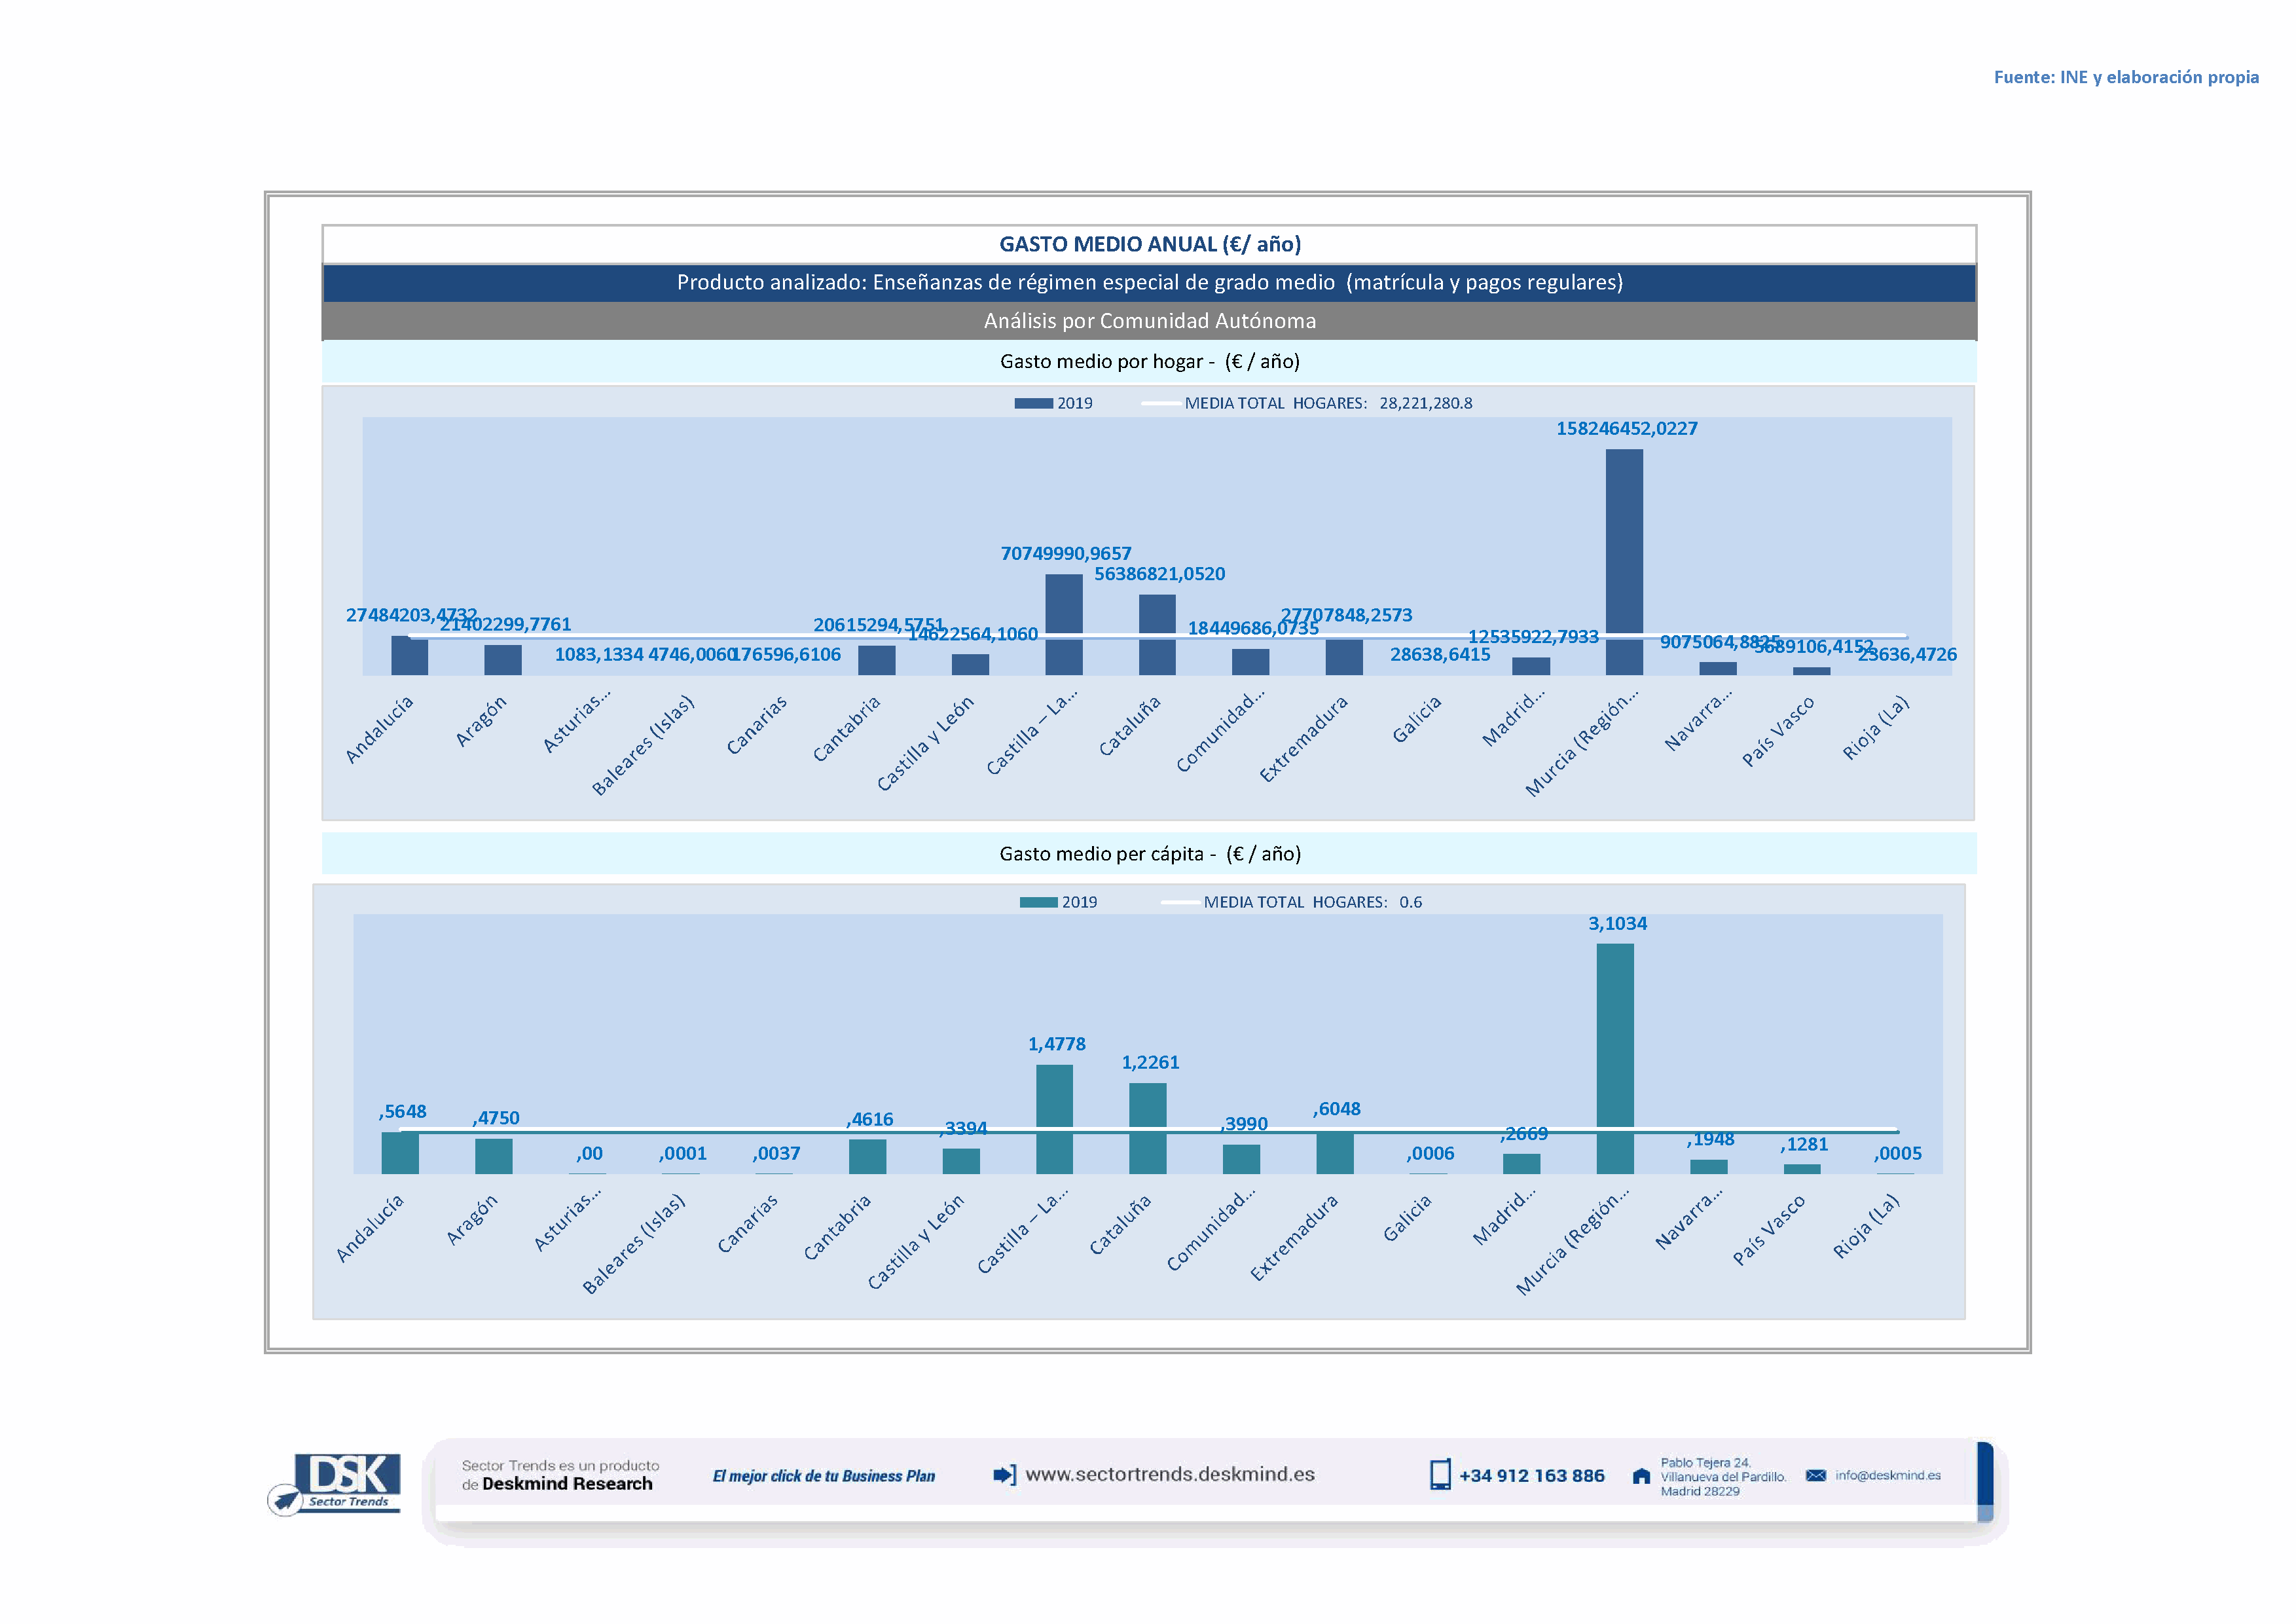Click the envelope email icon in footer
The width and height of the screenshot is (2296, 1624).
pos(1815,1475)
